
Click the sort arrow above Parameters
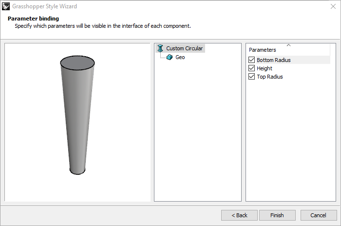(x=288, y=45)
